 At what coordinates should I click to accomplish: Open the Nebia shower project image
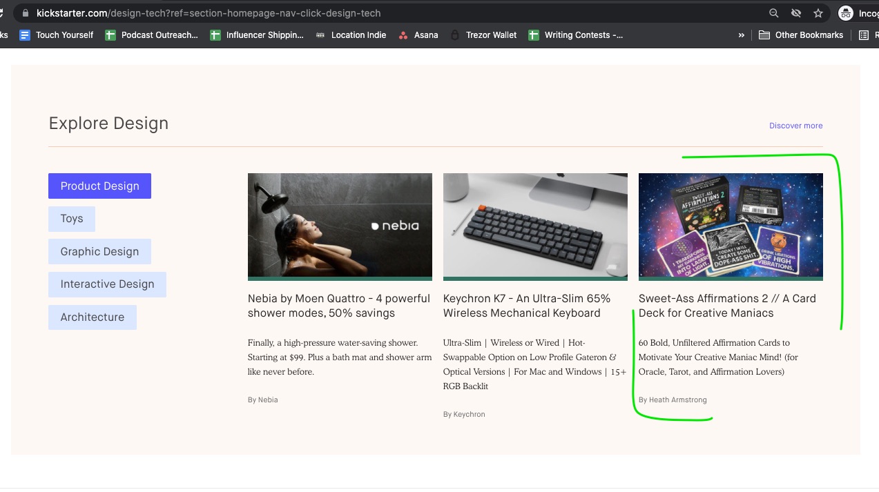pos(340,226)
